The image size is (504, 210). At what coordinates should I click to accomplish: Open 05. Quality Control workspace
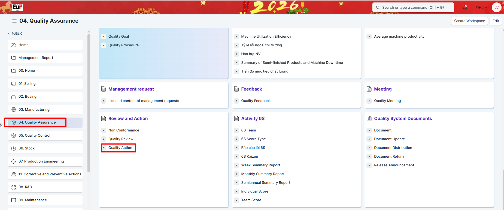click(x=34, y=136)
